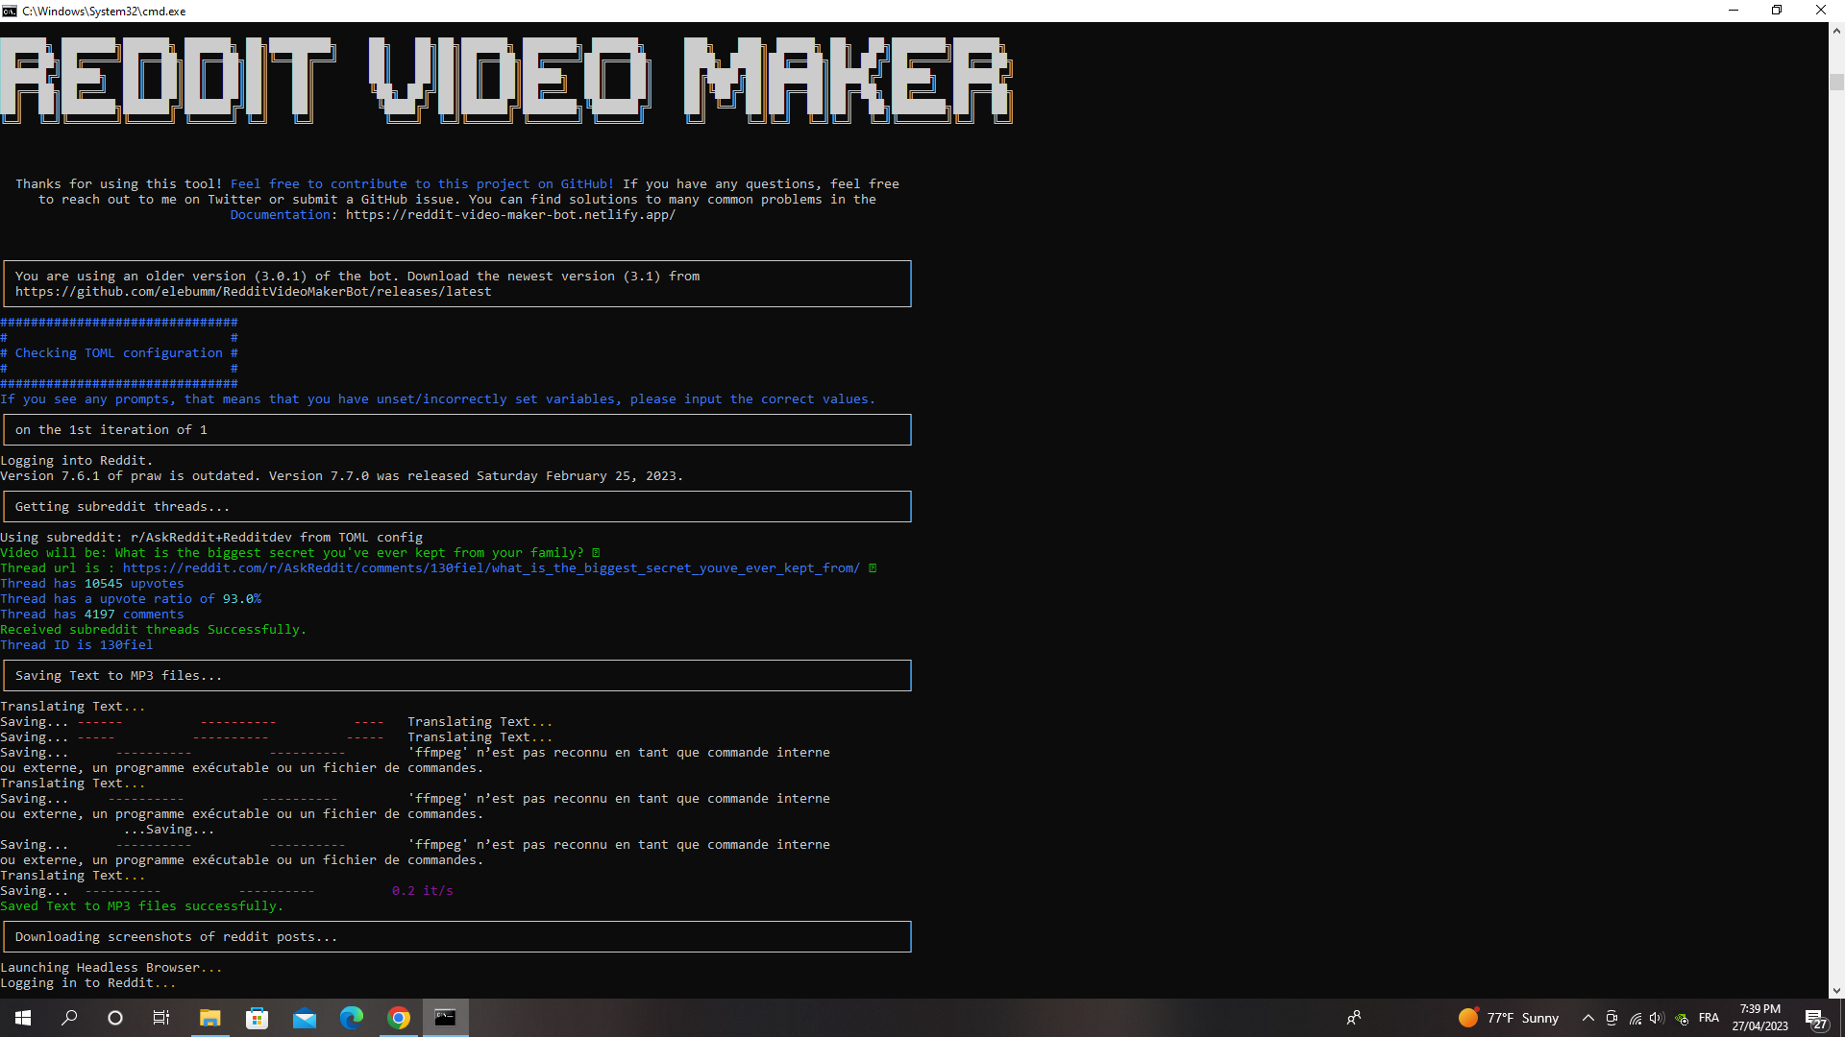Select the Task View icon
Viewport: 1845px width, 1037px height.
tap(160, 1017)
